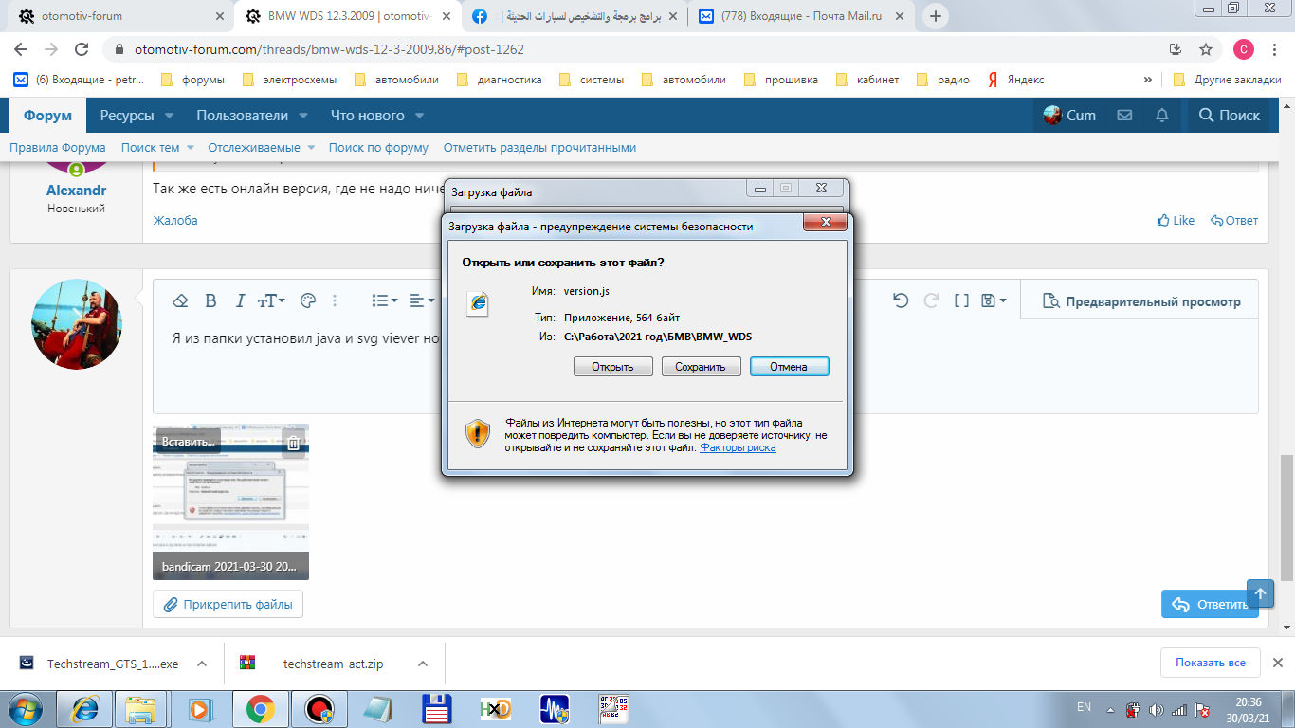This screenshot has width=1295, height=728.
Task: Click the undo arrow in editor
Action: pos(901,300)
